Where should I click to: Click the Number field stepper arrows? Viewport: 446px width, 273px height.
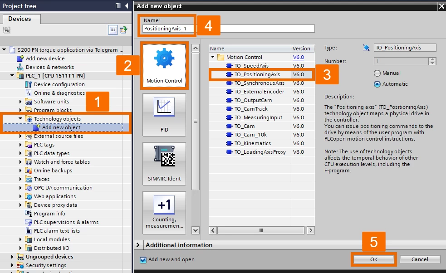tap(432, 61)
